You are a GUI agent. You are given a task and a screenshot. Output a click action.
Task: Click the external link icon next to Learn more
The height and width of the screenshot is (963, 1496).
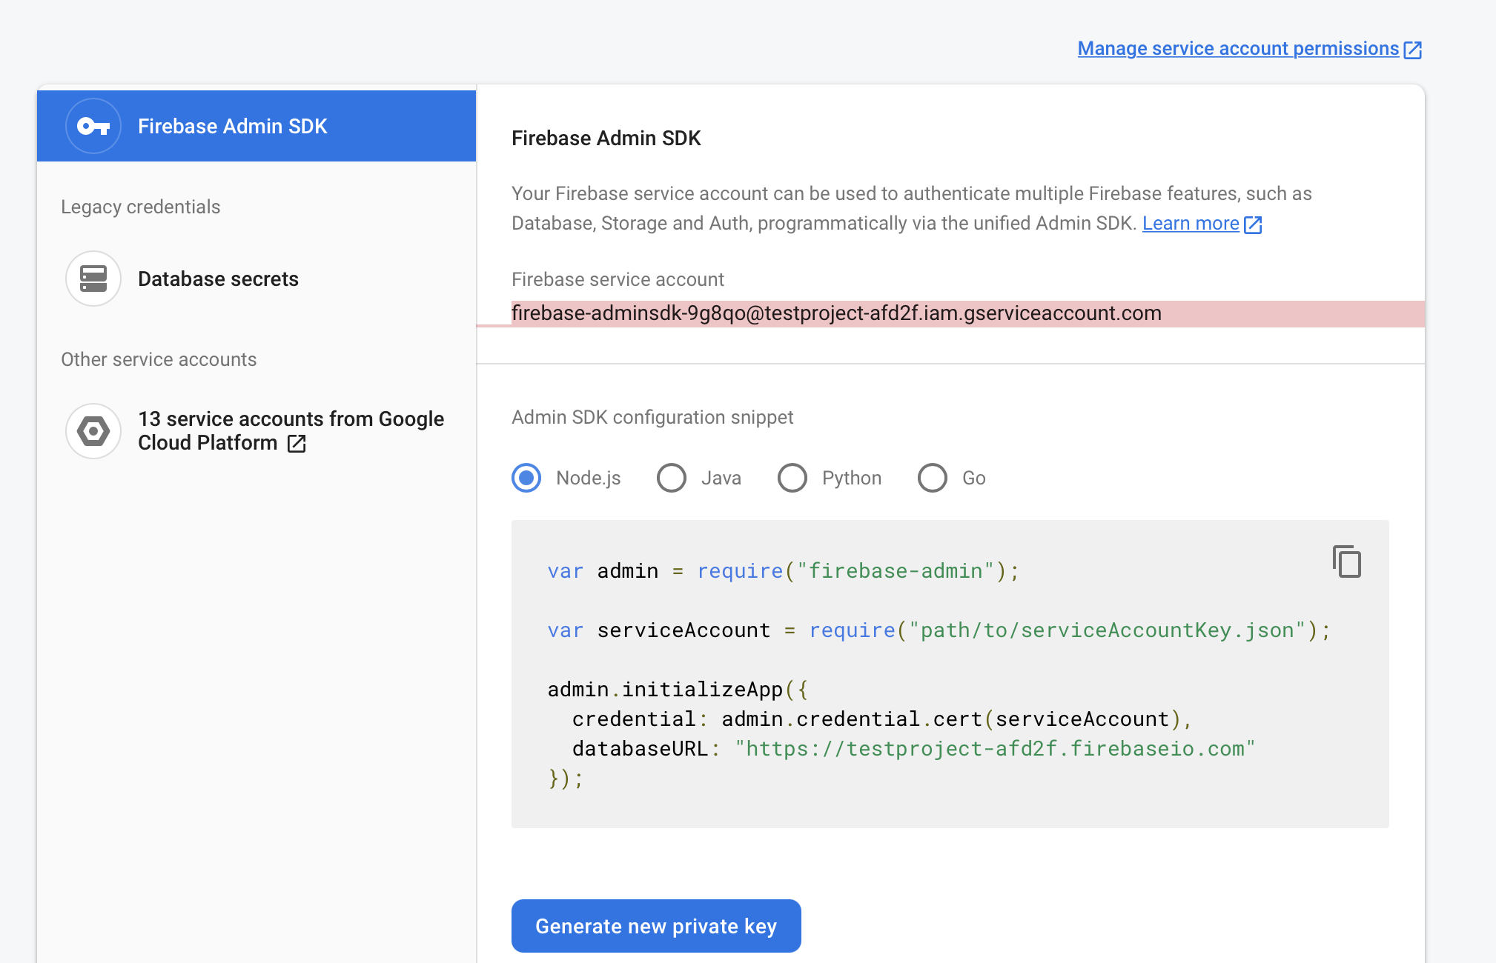(1253, 224)
